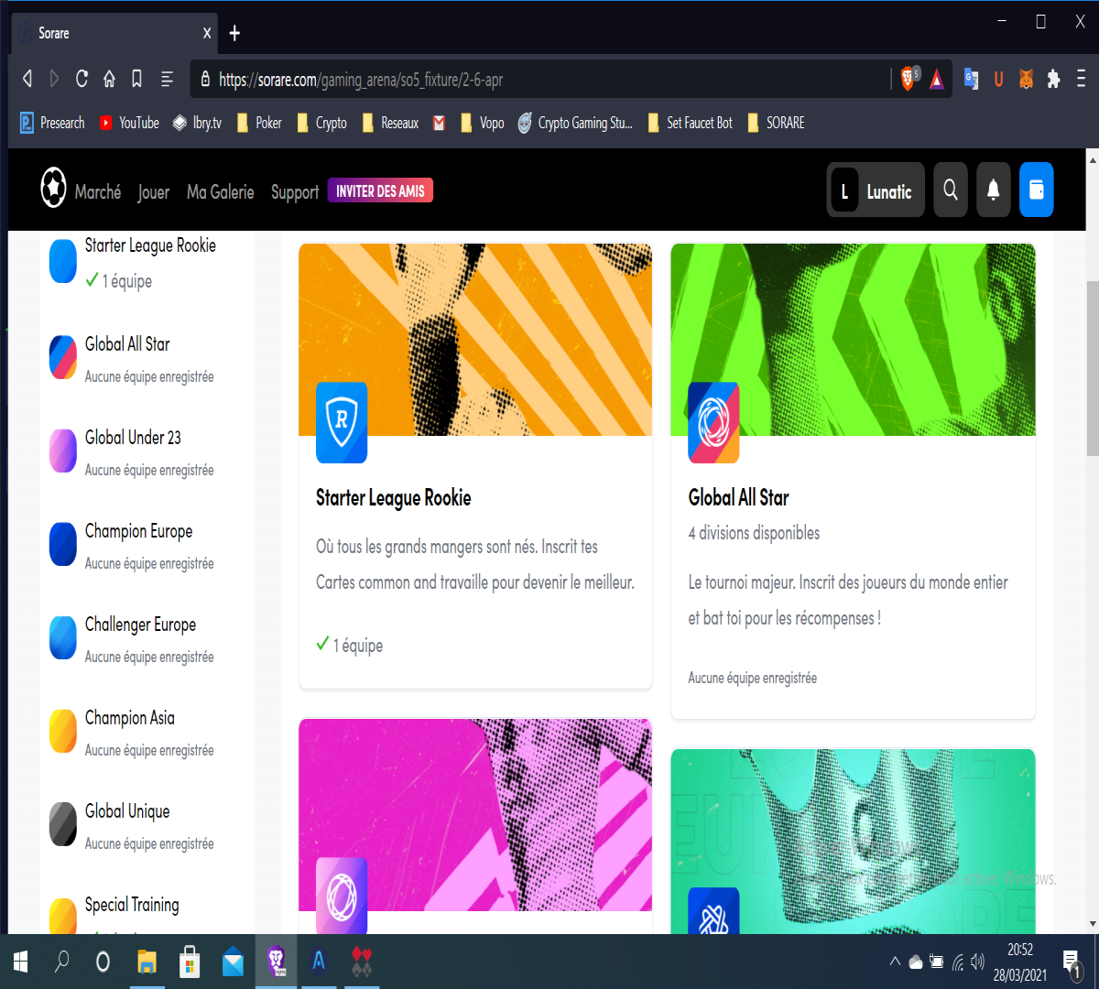Open the notifications bell
Screen dimensions: 1099x989
click(993, 190)
